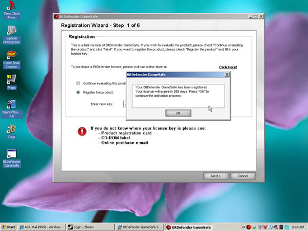Maximize the BitDefender GameSafe wizard window
Screen dimensions: 308x231
tap(255, 16)
